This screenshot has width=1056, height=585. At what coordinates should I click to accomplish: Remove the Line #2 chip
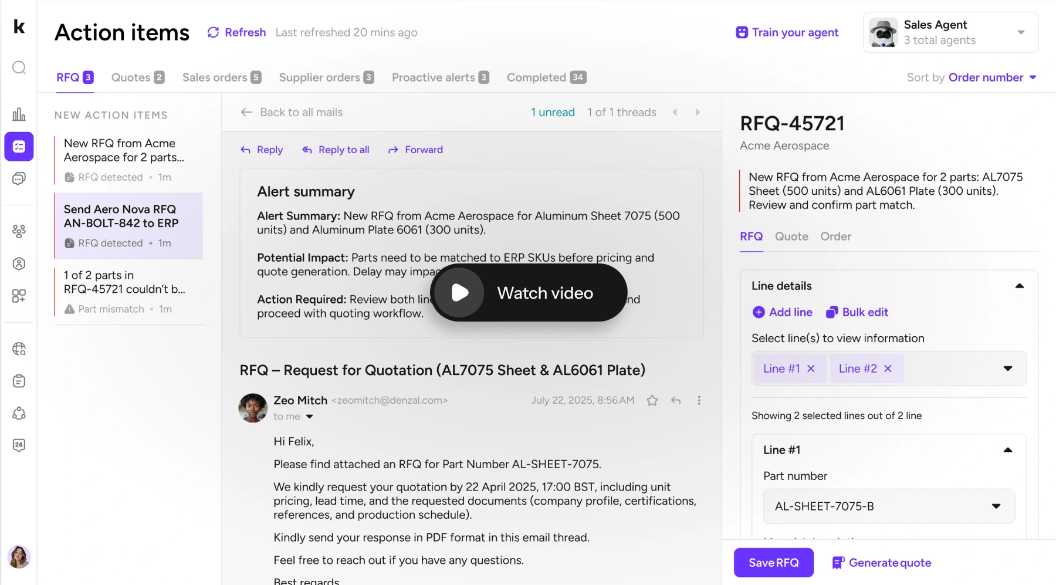point(888,368)
